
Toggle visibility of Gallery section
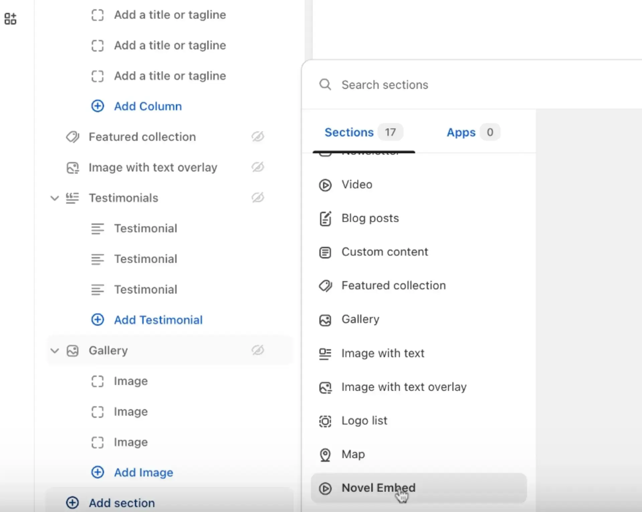pyautogui.click(x=257, y=350)
